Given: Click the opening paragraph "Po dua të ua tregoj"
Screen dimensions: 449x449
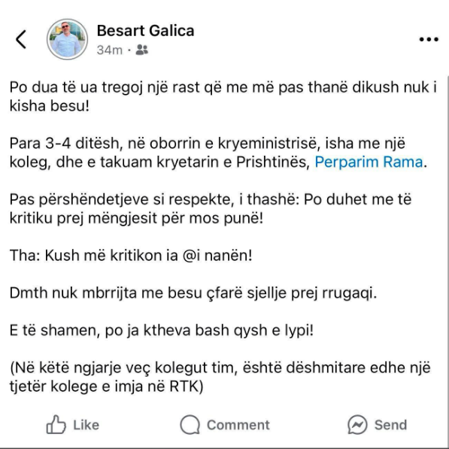Looking at the screenshot, I should (223, 96).
